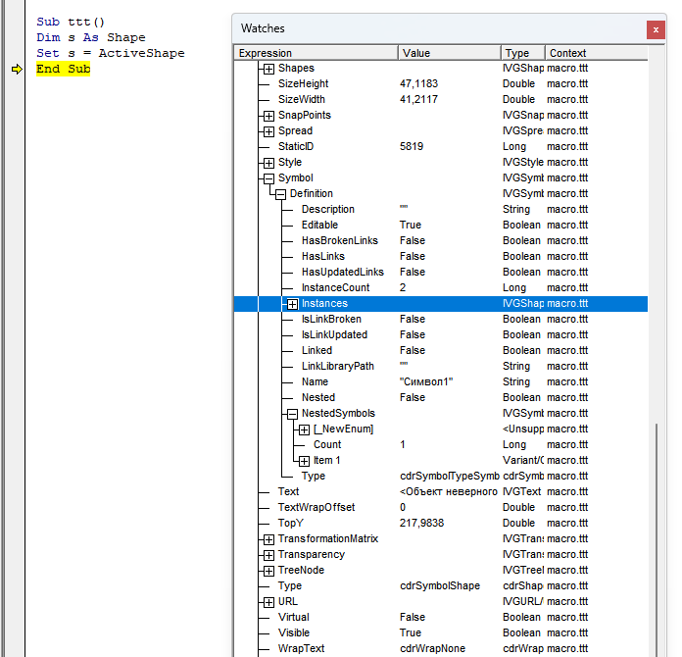Click the Value column header
The image size is (682, 657).
tap(450, 53)
